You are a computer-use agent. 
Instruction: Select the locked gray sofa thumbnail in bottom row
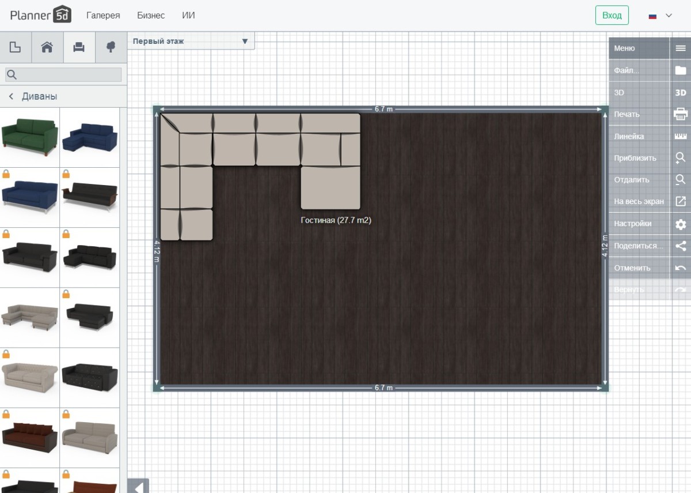pyautogui.click(x=90, y=437)
